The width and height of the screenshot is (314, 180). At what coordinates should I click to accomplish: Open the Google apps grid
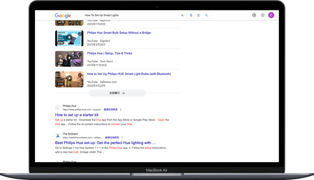coord(263,15)
